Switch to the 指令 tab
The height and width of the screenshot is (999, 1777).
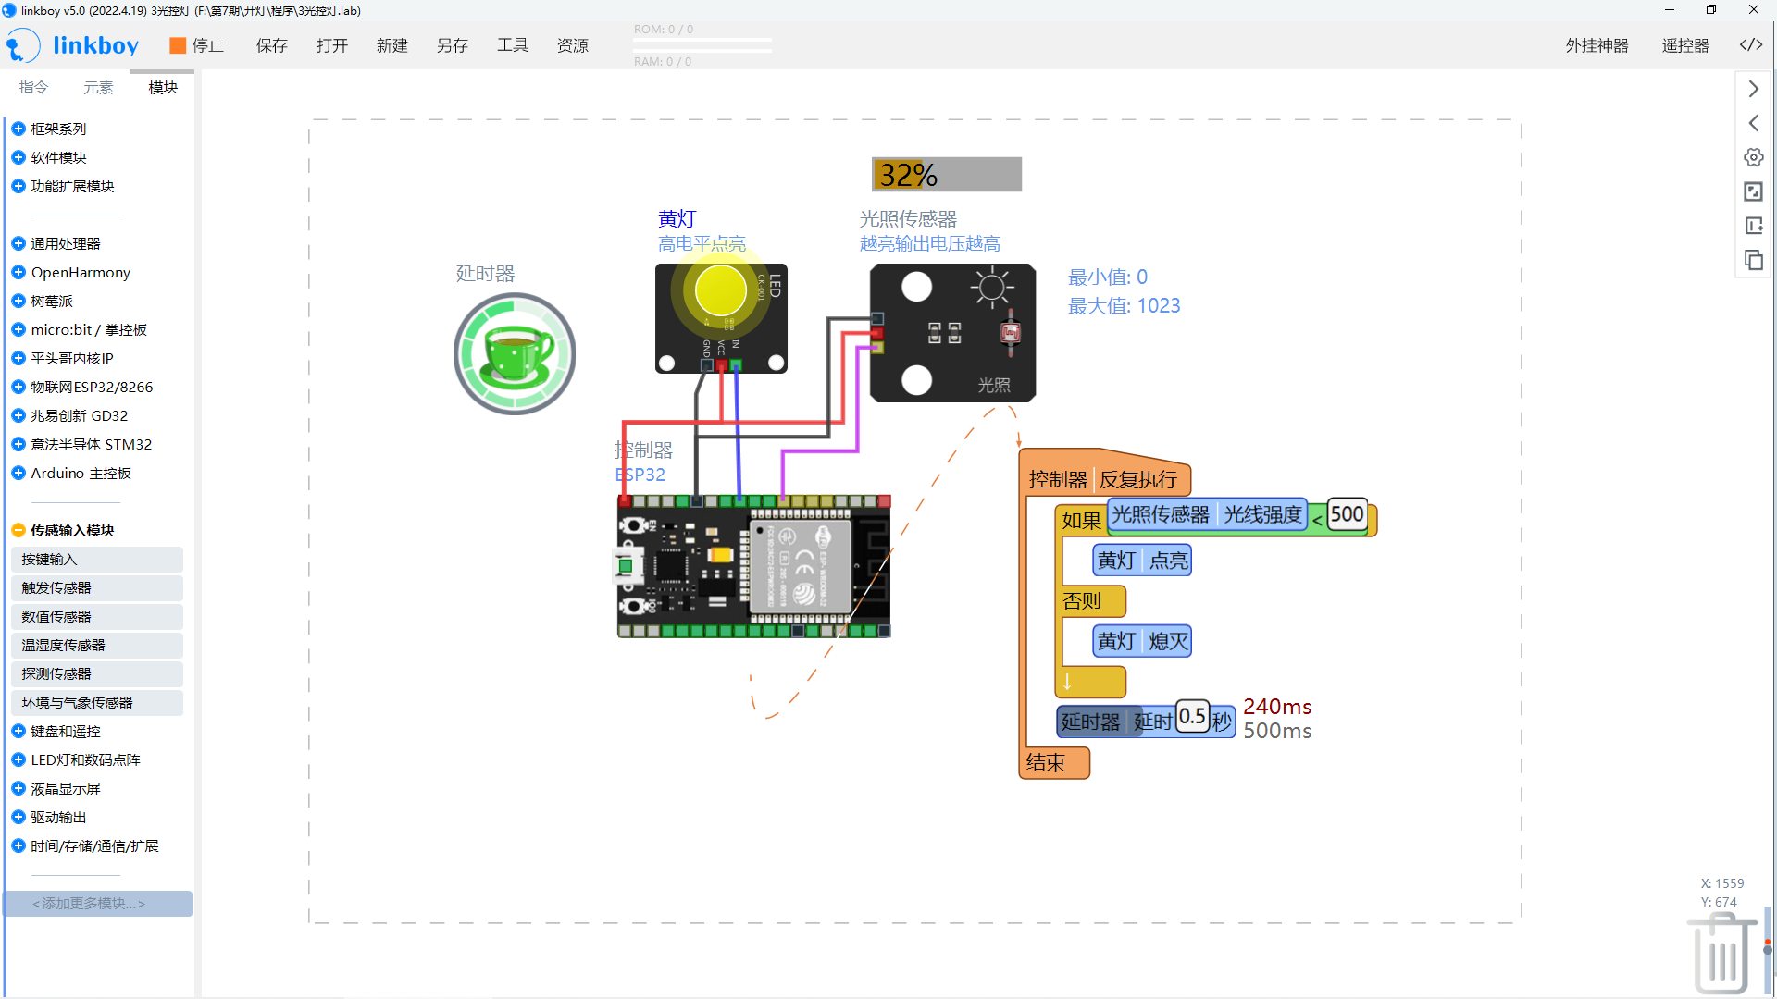[33, 87]
